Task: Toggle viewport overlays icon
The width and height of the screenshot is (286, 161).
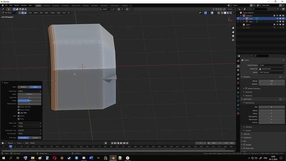Action: tap(212, 13)
